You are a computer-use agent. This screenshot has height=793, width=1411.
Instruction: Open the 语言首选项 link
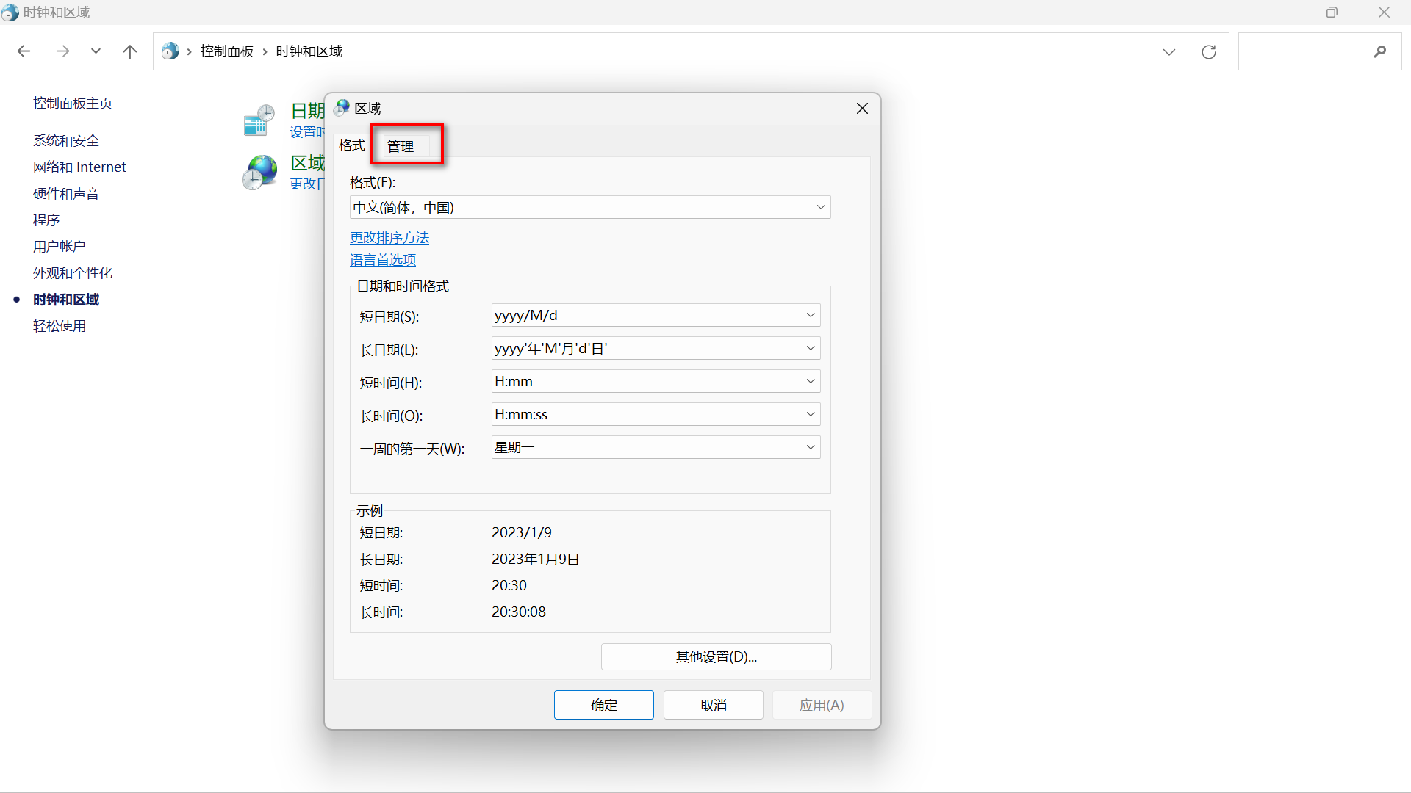click(x=382, y=260)
